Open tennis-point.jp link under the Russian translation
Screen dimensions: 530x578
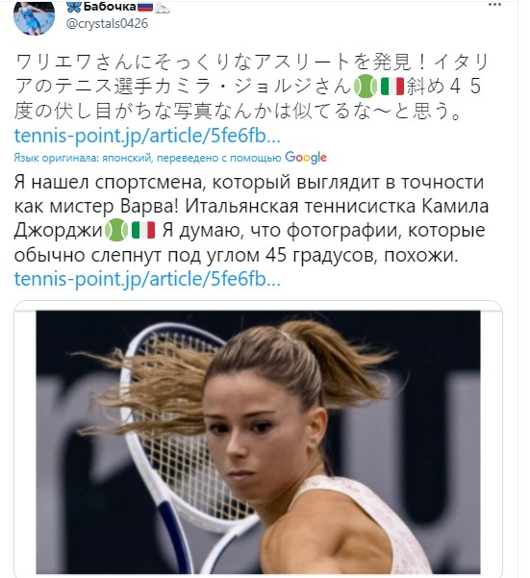tap(147, 279)
